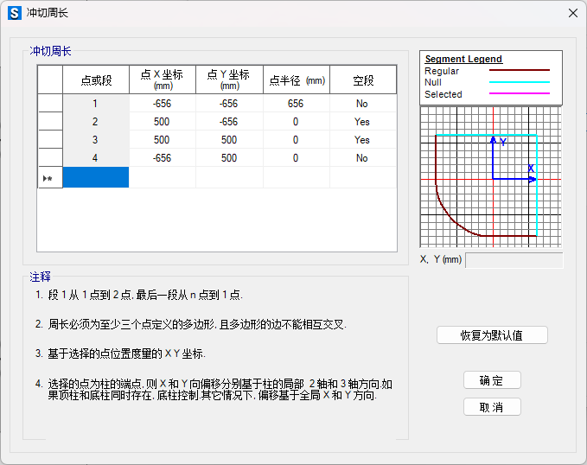The image size is (587, 465).
Task: Click the app logo icon in title bar
Action: pos(15,13)
